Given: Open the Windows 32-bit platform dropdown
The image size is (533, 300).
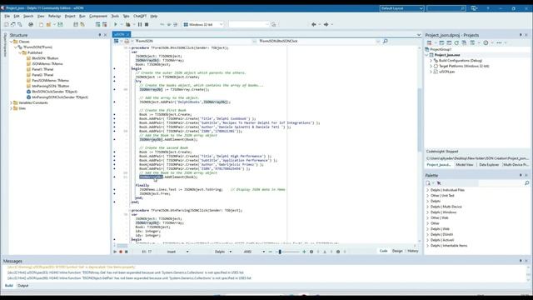Looking at the screenshot, I should coord(222,24).
